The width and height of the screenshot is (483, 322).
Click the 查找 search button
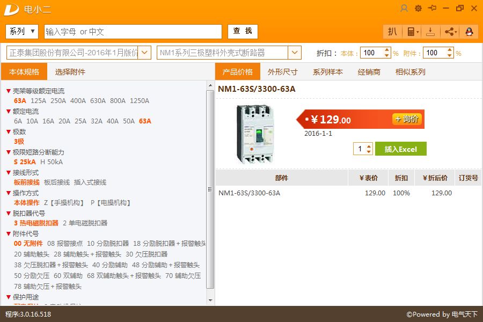coord(243,32)
